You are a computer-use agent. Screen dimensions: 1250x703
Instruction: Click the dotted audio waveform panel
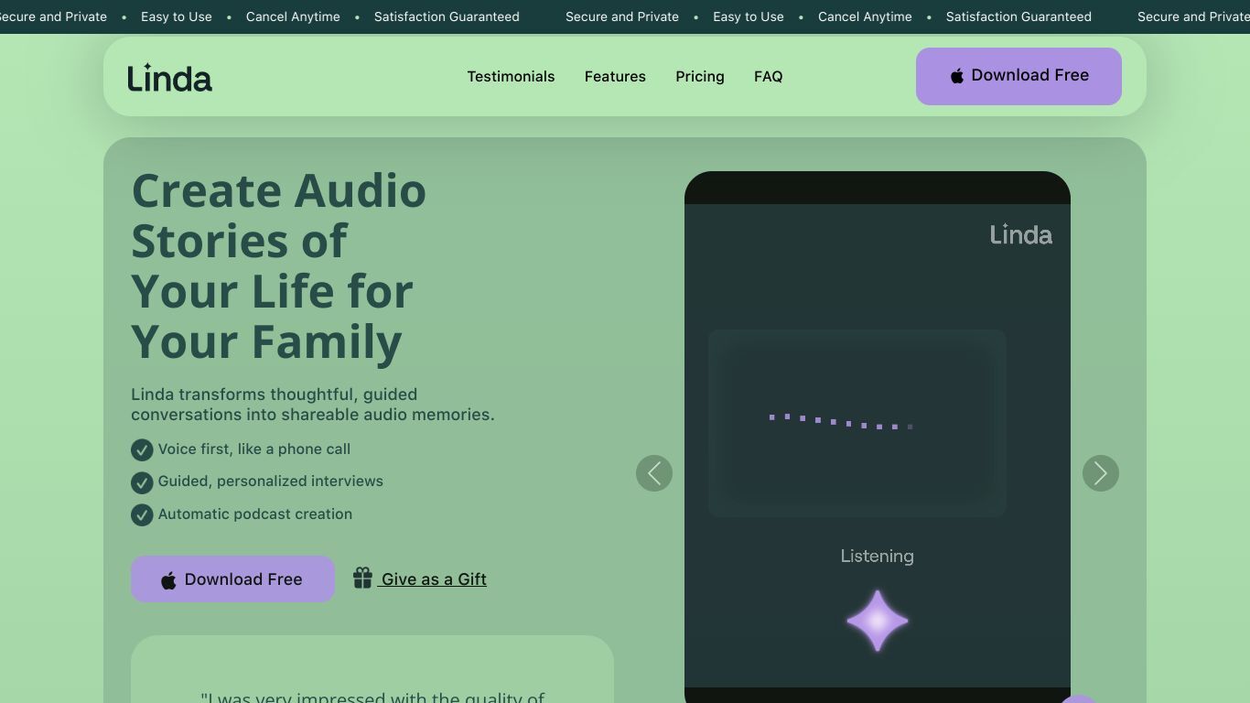point(857,423)
